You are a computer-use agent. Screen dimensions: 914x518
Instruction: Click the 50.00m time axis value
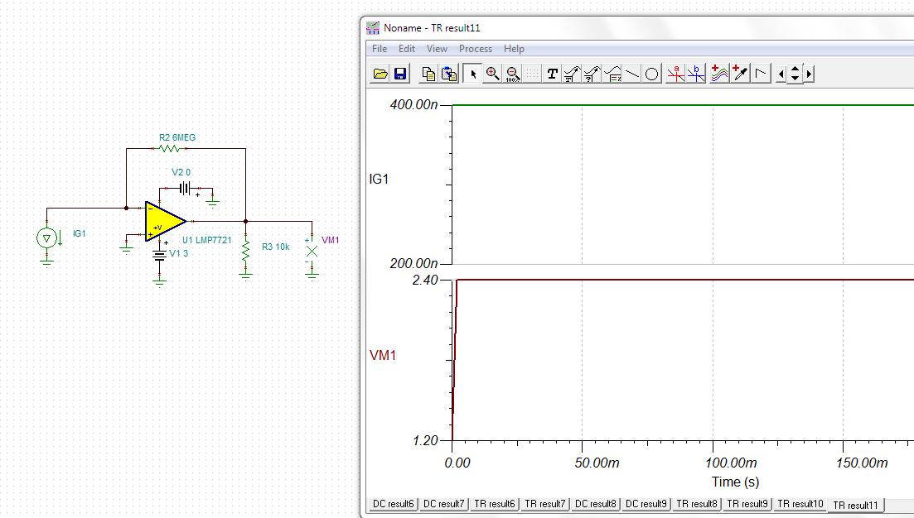[597, 463]
